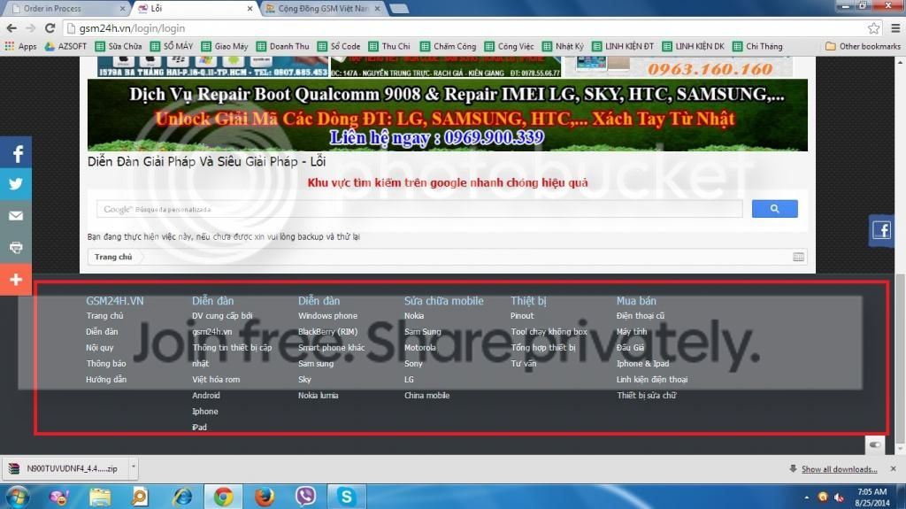Open Tool chạy không box link
This screenshot has height=509, width=906.
pyautogui.click(x=549, y=331)
